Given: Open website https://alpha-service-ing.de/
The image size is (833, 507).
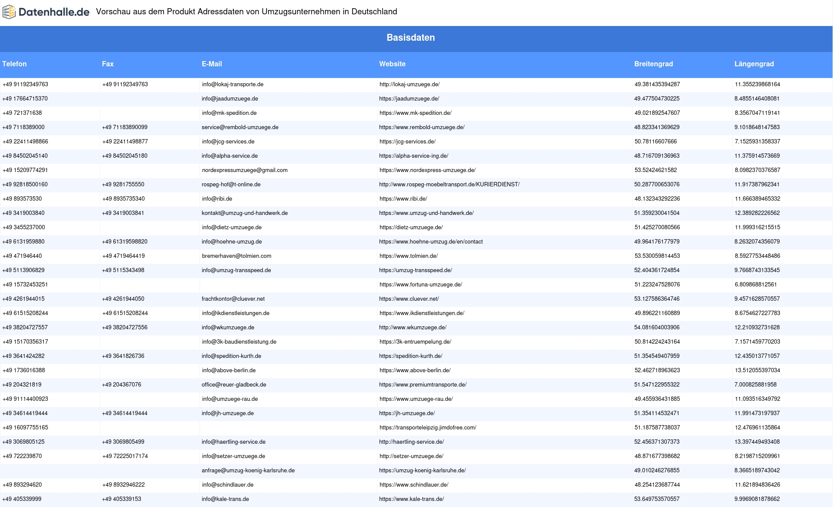Looking at the screenshot, I should point(413,156).
